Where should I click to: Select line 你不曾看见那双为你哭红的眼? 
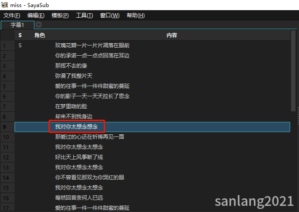[89, 178]
